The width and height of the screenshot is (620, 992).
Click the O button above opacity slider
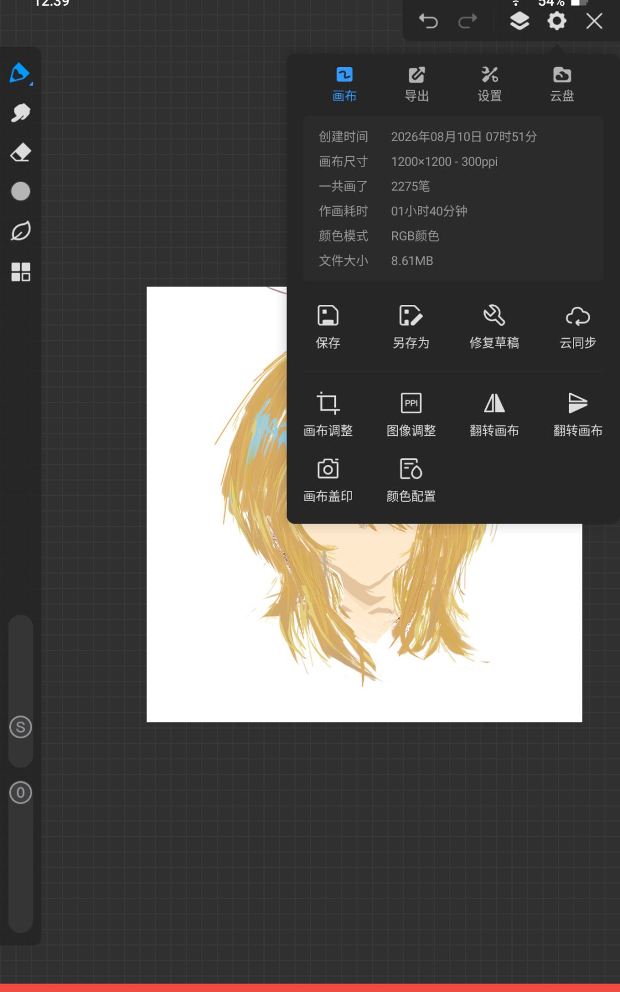point(21,793)
